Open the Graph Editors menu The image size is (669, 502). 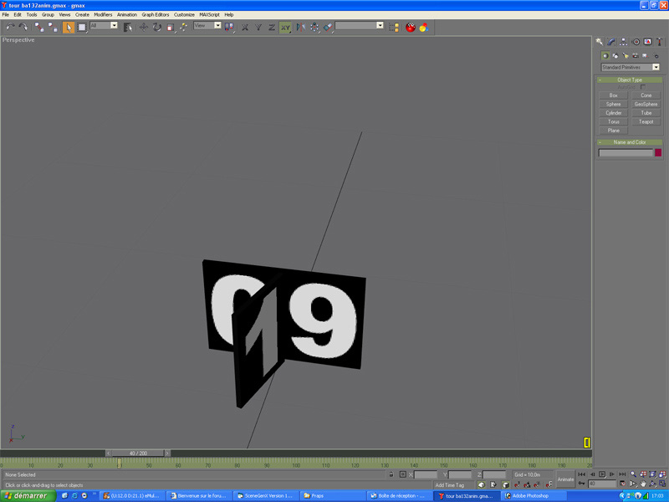tap(155, 14)
